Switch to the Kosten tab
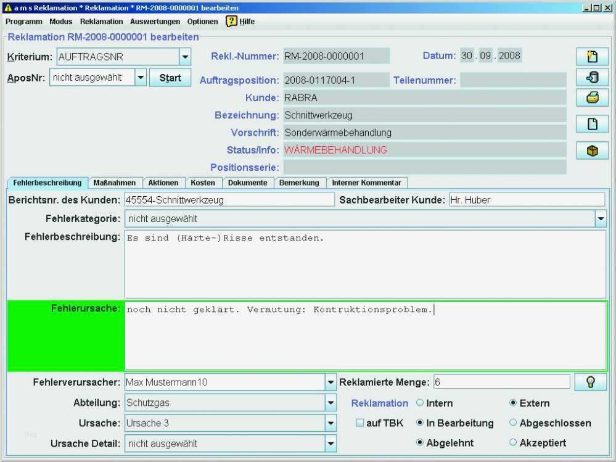The height and width of the screenshot is (462, 616). point(203,183)
